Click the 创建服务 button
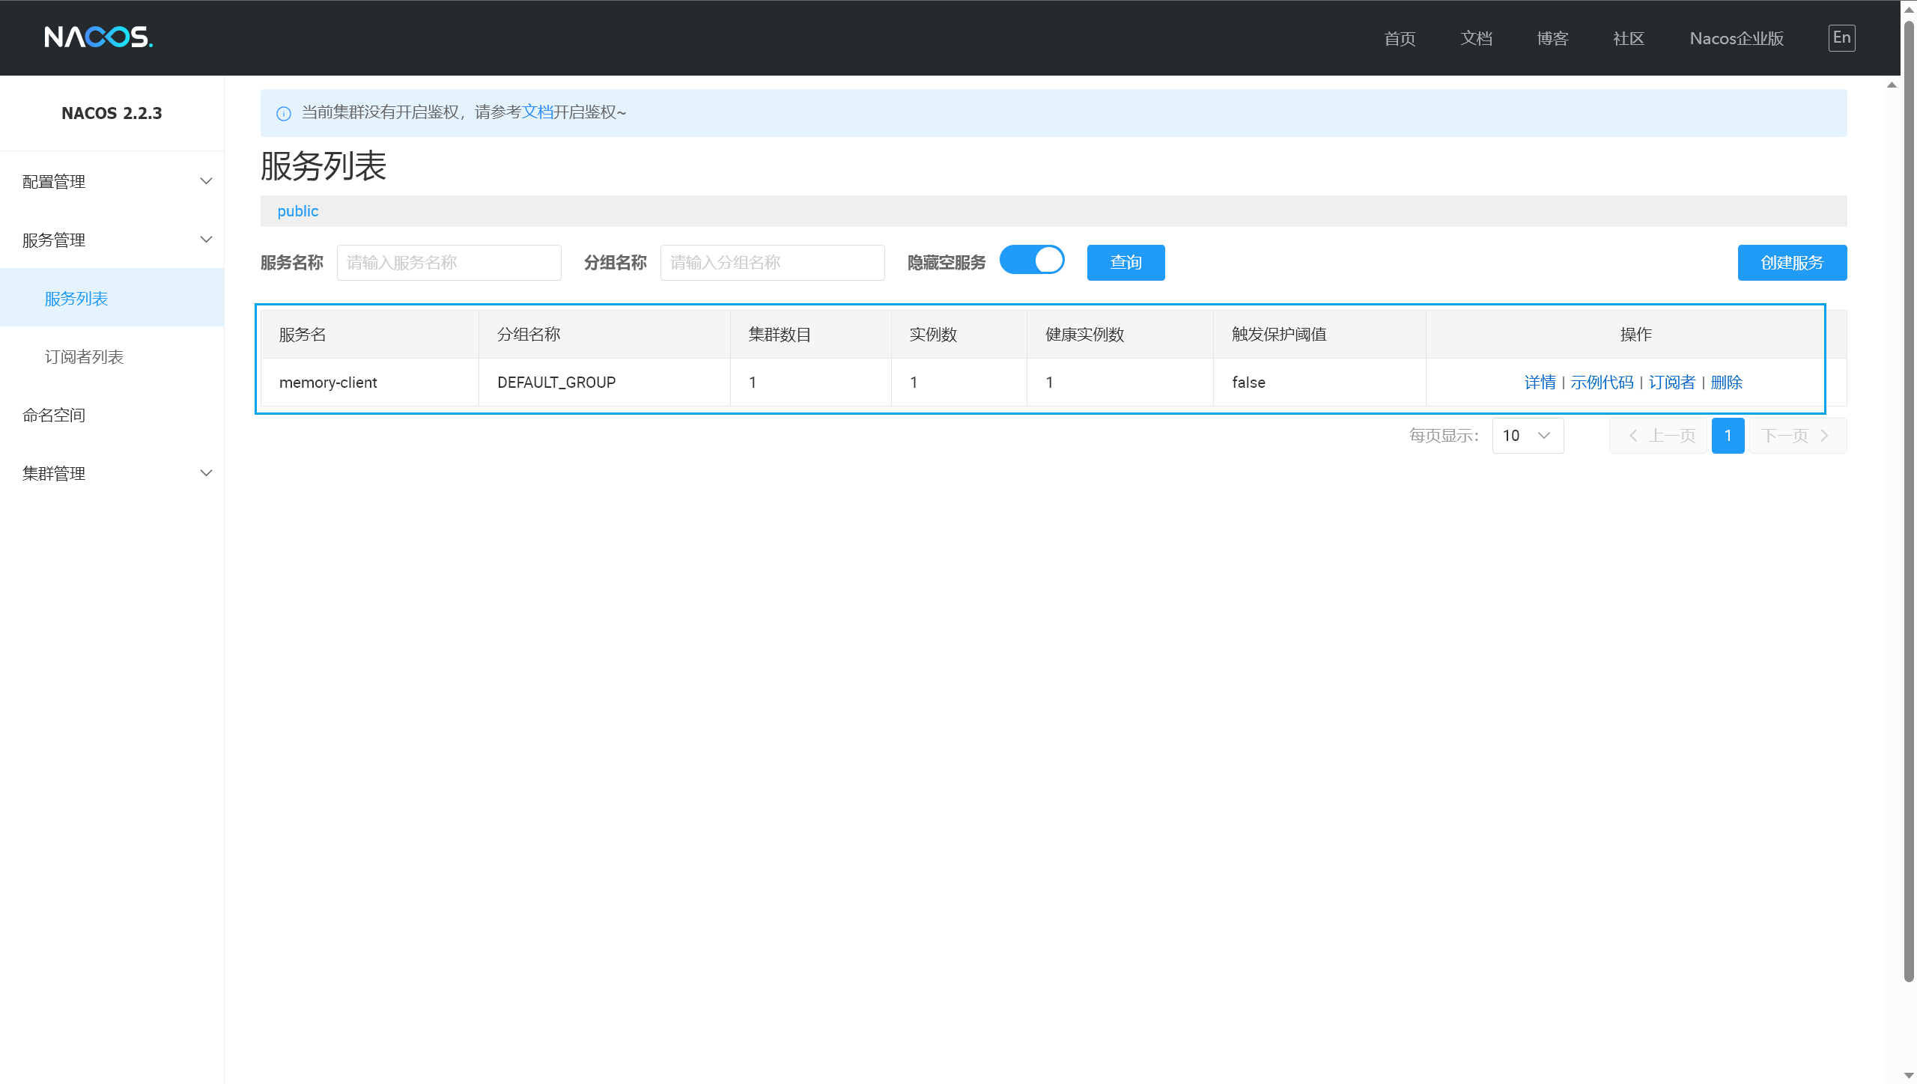The image size is (1917, 1084). pyautogui.click(x=1792, y=263)
